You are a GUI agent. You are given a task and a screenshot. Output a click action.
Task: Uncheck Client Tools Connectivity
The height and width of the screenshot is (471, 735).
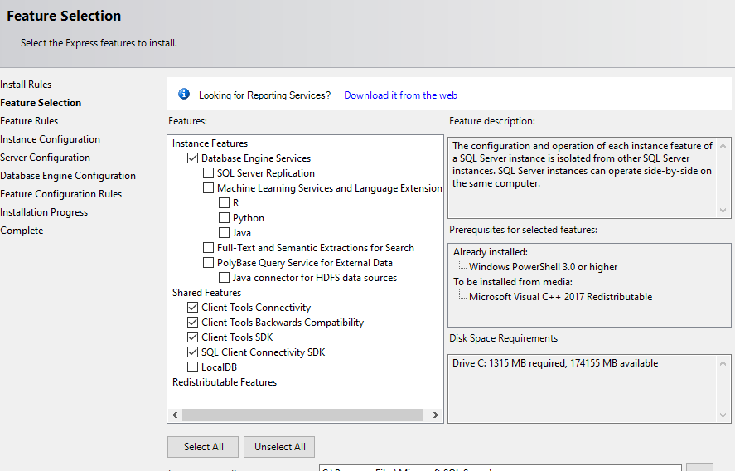point(192,308)
